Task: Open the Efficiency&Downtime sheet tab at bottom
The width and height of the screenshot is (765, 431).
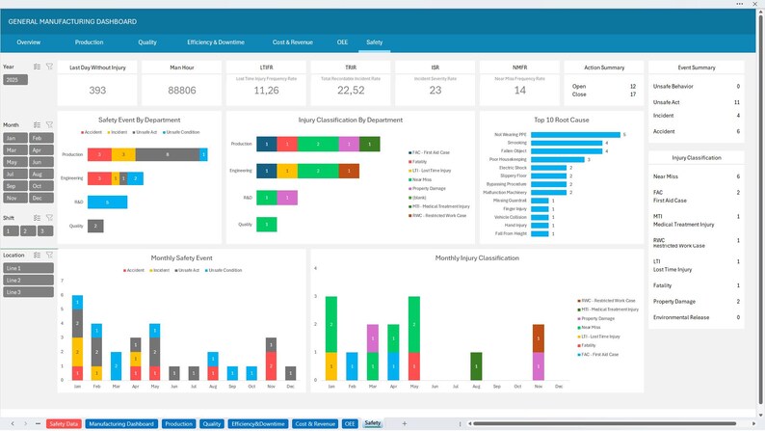Action: coord(258,423)
